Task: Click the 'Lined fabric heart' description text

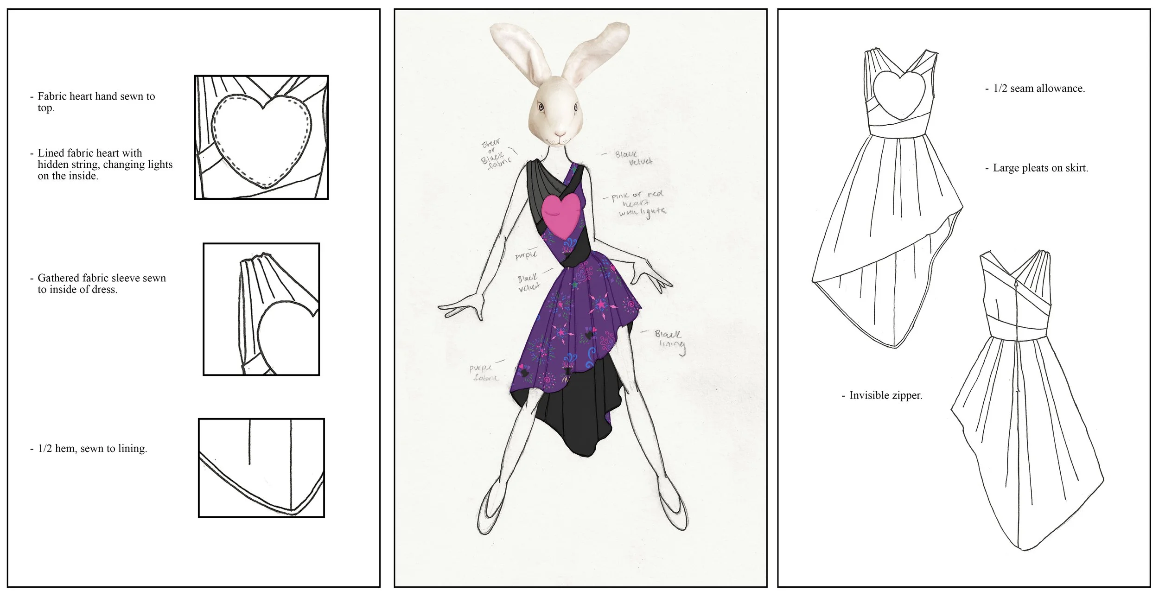Action: [104, 165]
